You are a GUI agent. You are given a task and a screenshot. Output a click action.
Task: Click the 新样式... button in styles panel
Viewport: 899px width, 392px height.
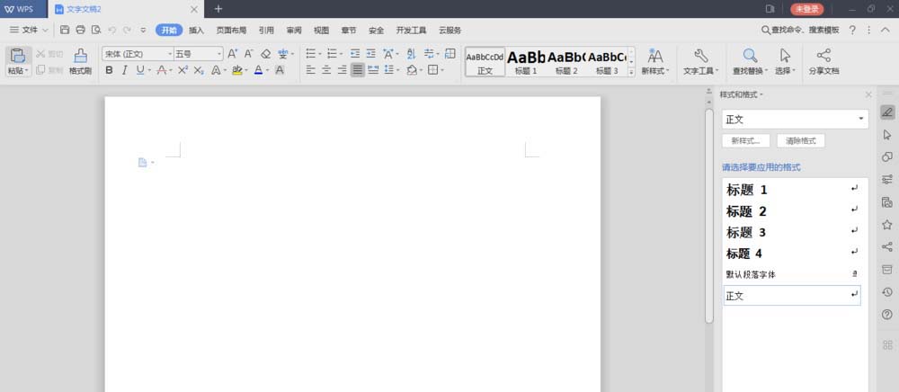(x=745, y=140)
